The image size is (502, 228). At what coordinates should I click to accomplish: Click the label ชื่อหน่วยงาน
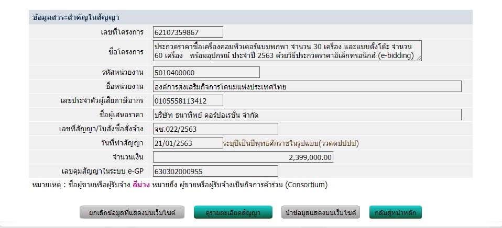pos(124,86)
